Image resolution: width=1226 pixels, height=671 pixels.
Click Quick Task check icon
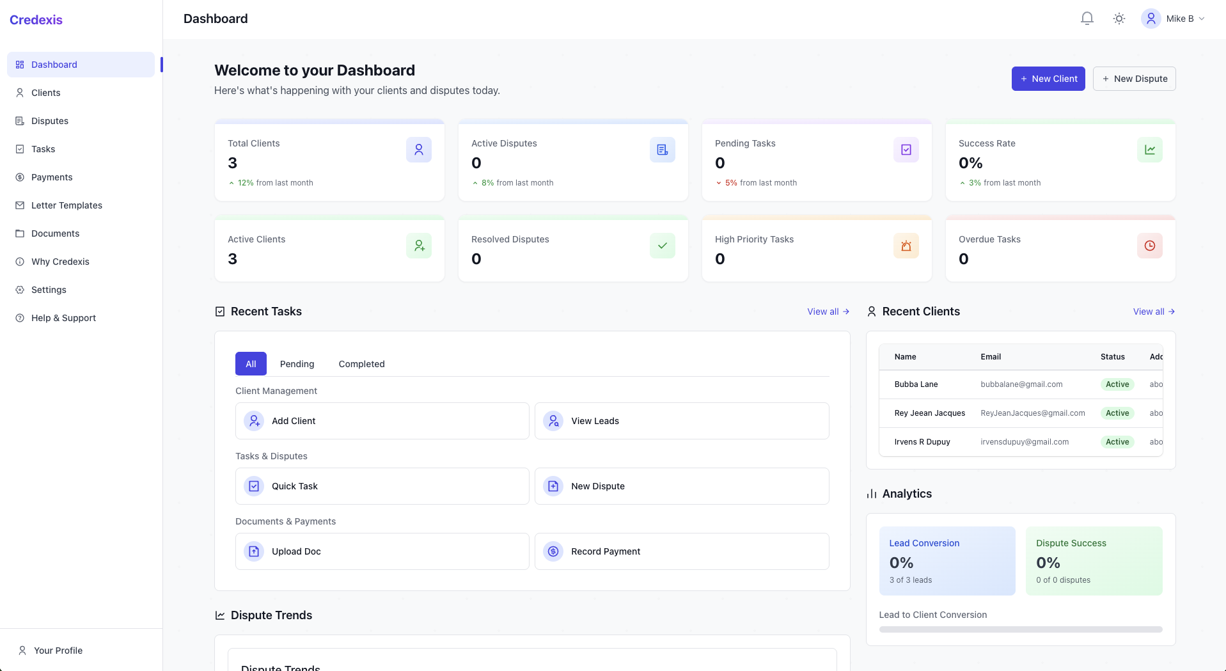click(x=254, y=486)
